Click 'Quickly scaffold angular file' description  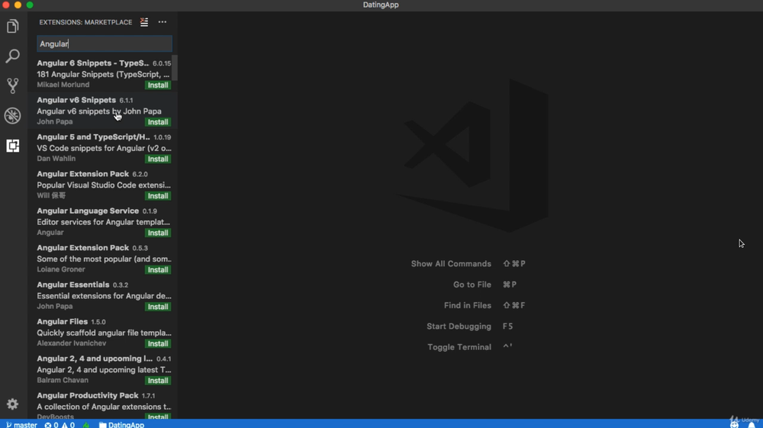click(104, 333)
